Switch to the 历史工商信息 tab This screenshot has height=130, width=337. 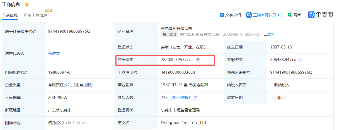35,15
